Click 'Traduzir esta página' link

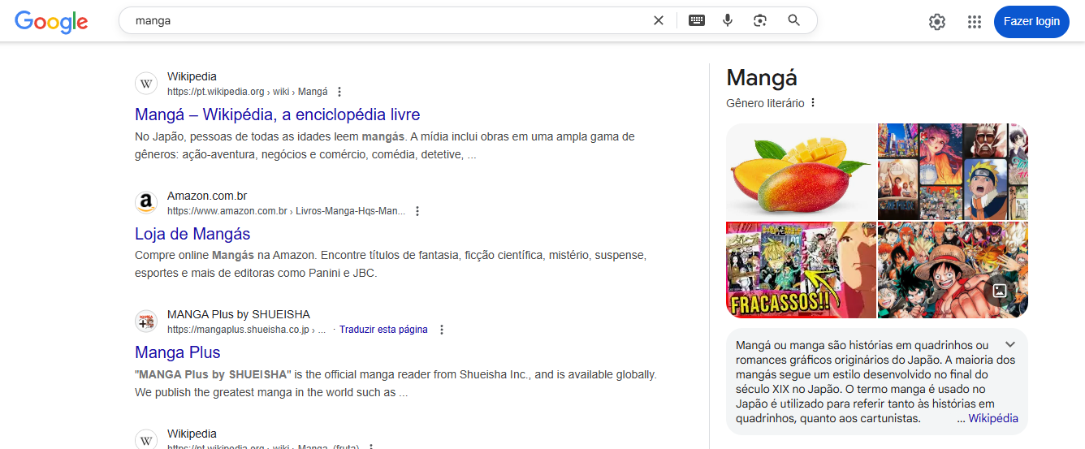383,330
